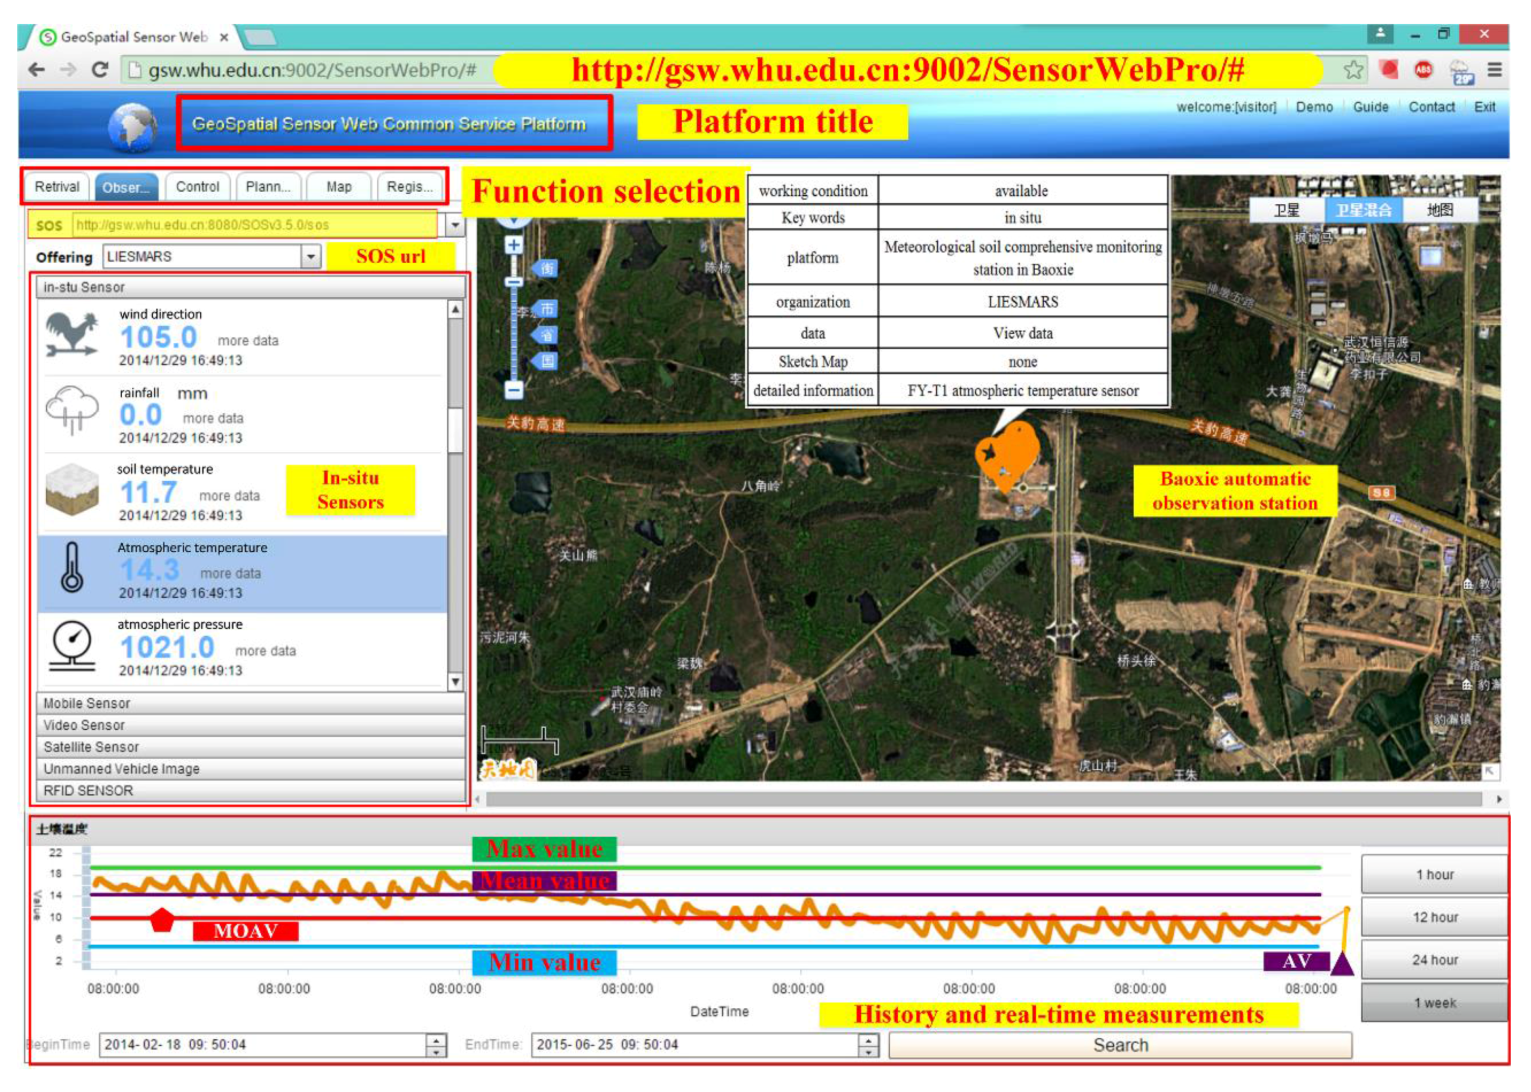The height and width of the screenshot is (1092, 1531).
Task: Select the atmospheric temperature thermometer icon
Action: point(72,568)
